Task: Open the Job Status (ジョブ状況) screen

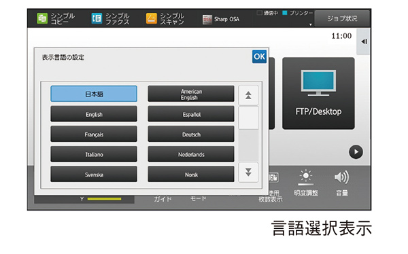Action: tap(342, 18)
